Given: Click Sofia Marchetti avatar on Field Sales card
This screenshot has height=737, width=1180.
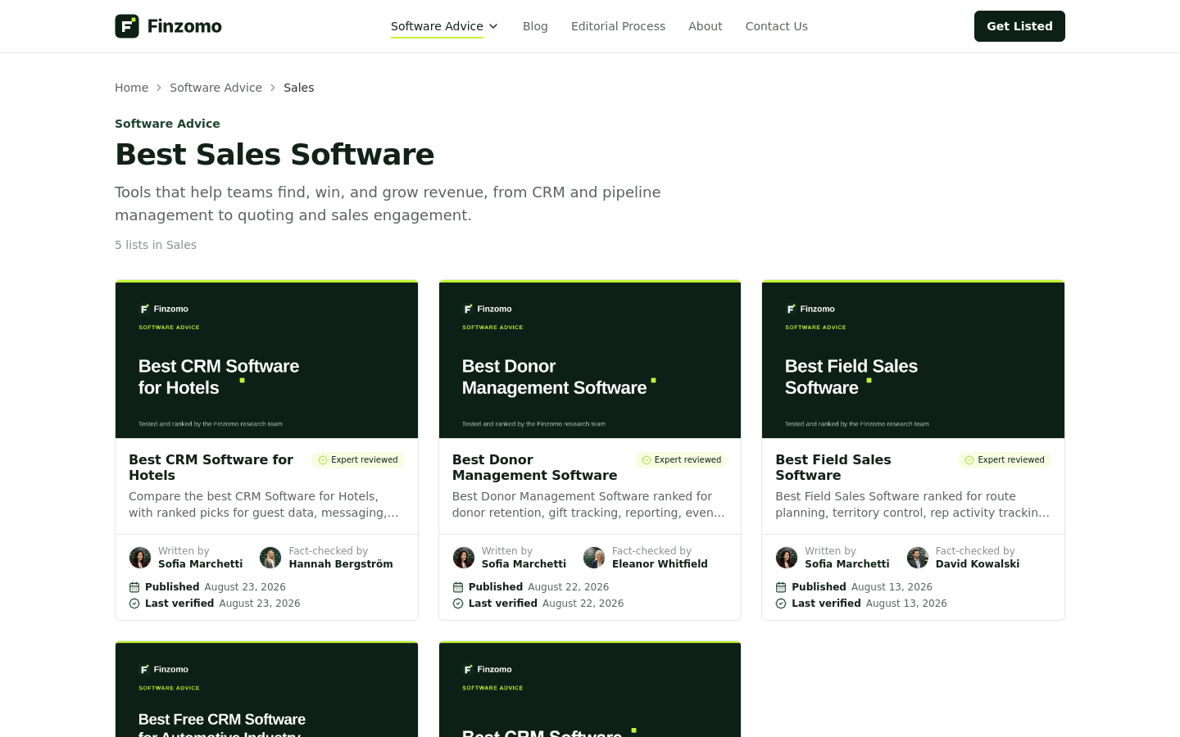Looking at the screenshot, I should pyautogui.click(x=787, y=558).
